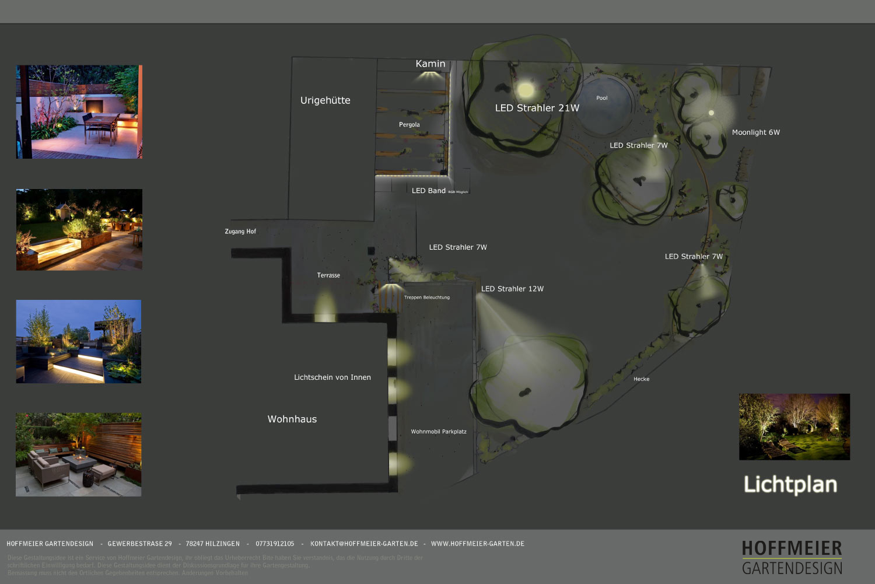Click the stair light symbol above Treppen Beleuchtung
Viewport: 875px width, 584px height.
[x=391, y=287]
